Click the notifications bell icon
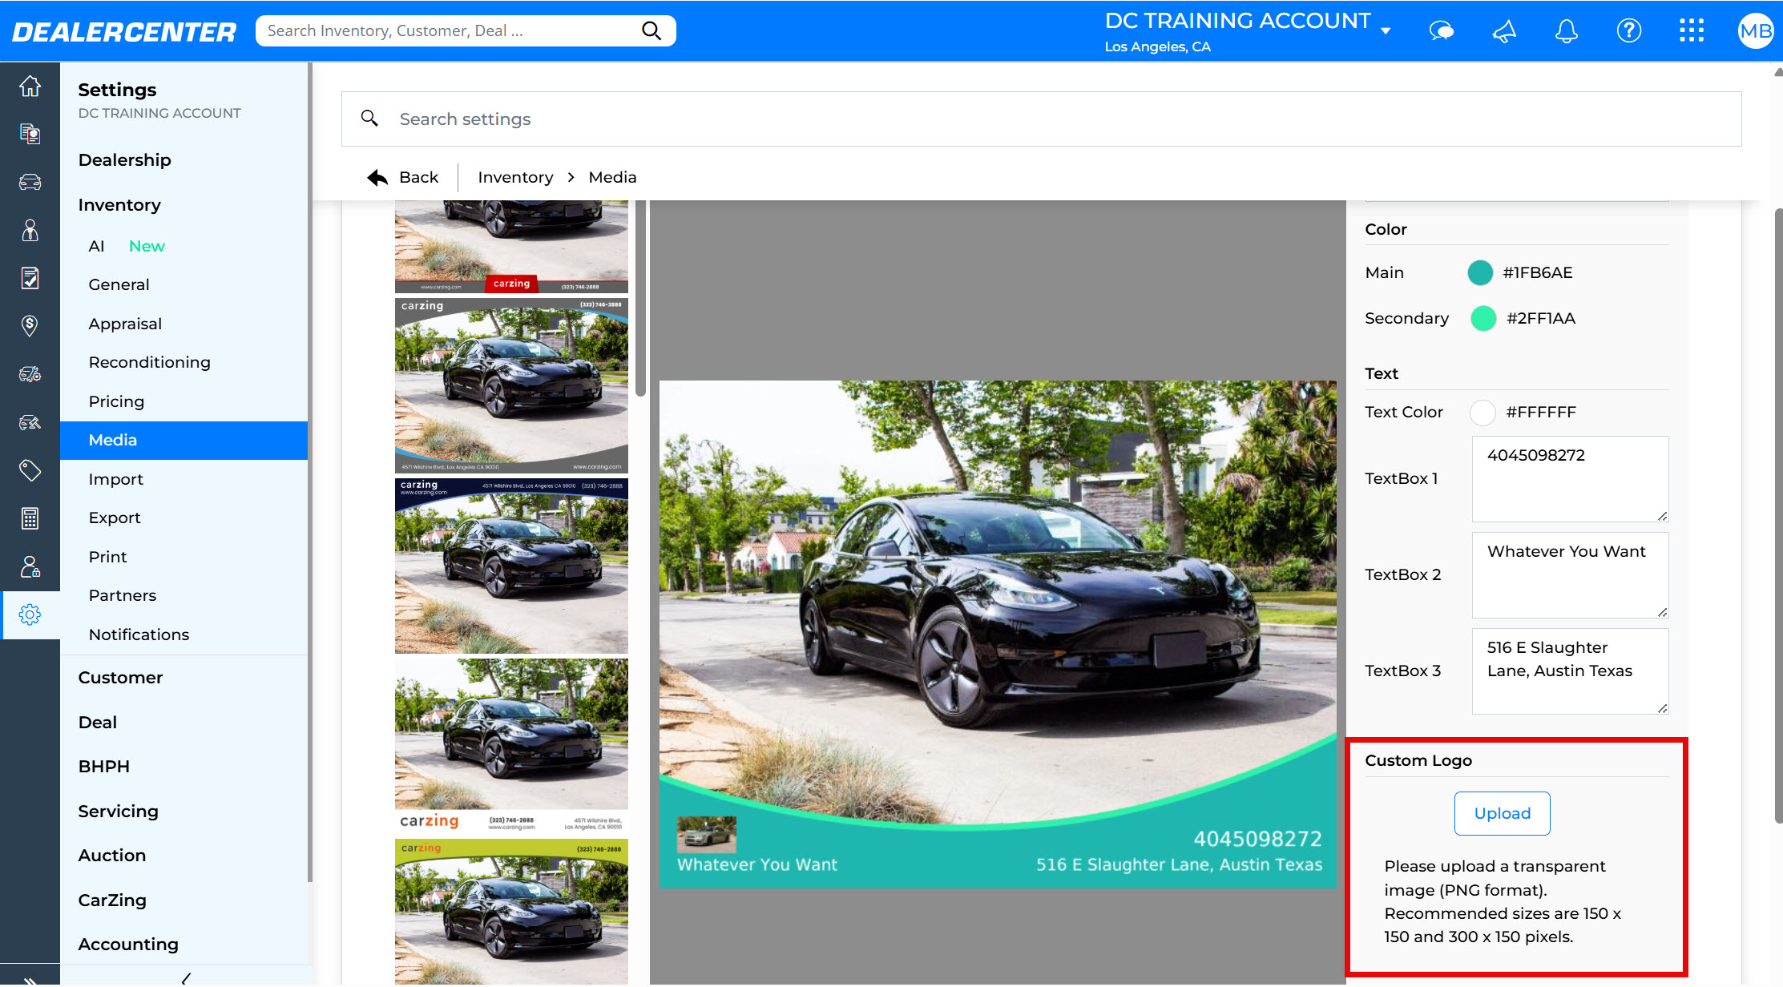 (x=1566, y=30)
